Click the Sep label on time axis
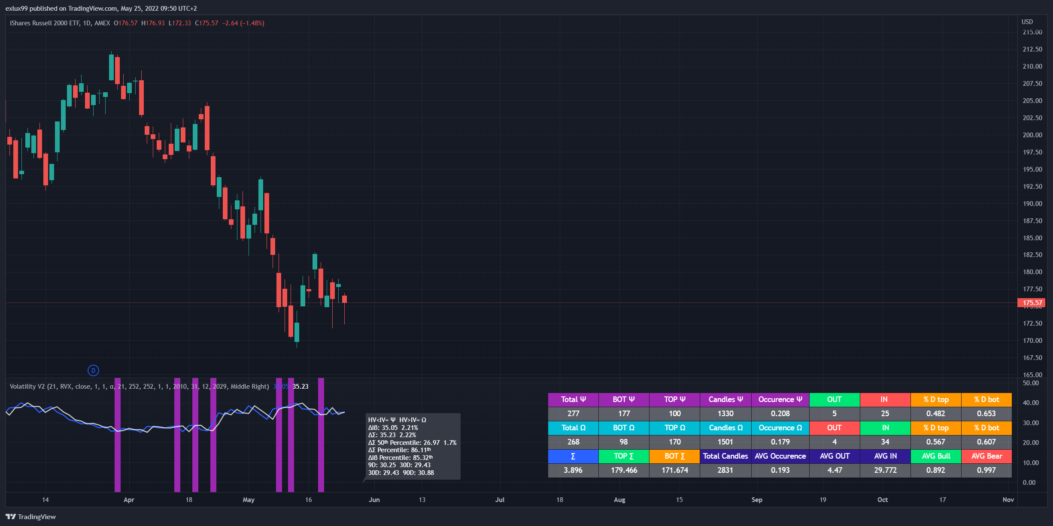This screenshot has width=1053, height=526. [x=757, y=500]
